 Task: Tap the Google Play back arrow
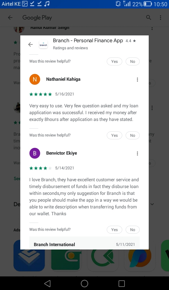pos(10,18)
